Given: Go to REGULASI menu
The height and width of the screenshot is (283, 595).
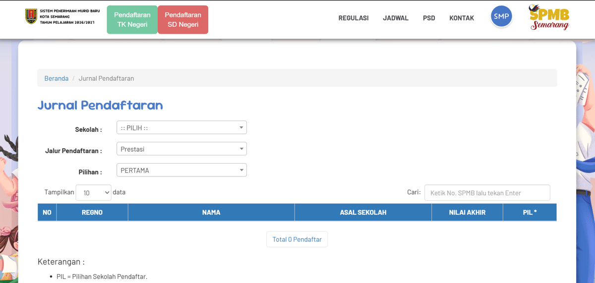Looking at the screenshot, I should pos(354,18).
